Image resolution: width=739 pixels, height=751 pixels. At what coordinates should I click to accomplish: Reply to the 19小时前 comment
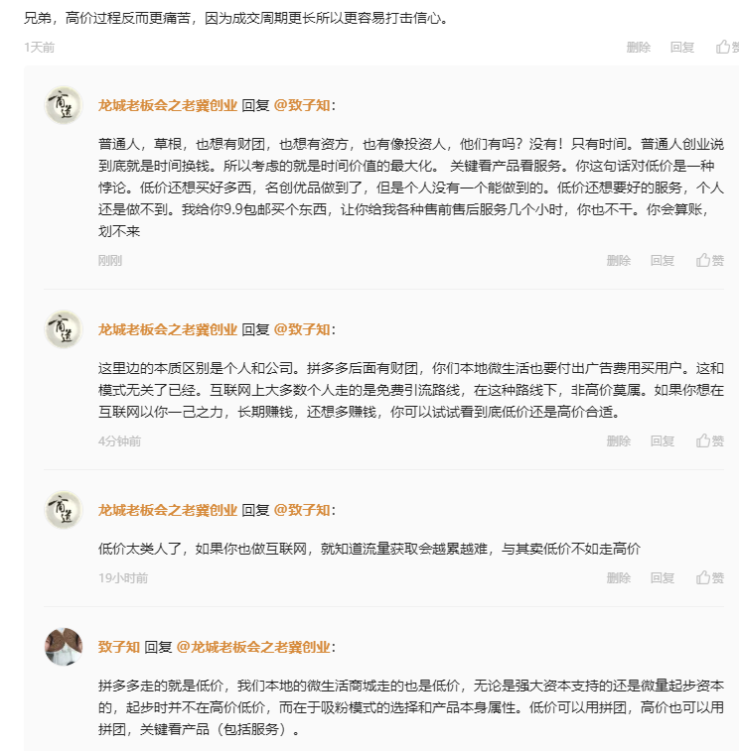tap(663, 577)
